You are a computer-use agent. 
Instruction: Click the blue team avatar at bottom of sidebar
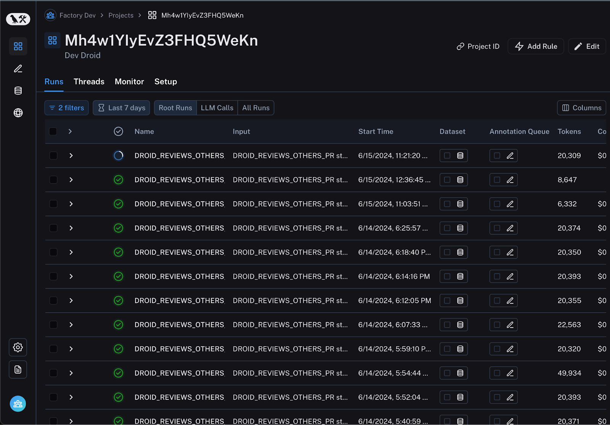click(18, 404)
